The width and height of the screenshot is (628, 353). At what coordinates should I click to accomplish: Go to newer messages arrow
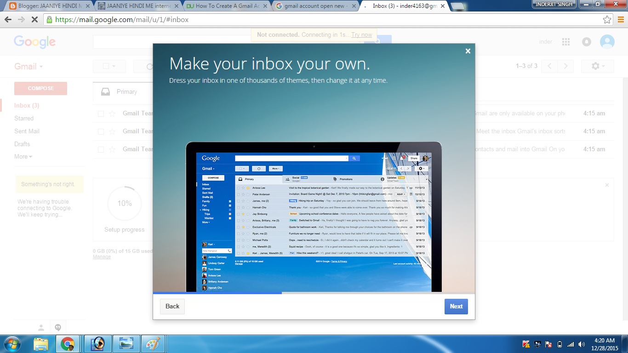(549, 66)
